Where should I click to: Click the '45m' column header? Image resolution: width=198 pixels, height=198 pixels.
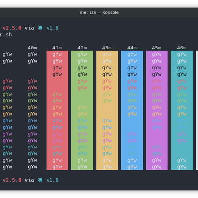pyautogui.click(x=157, y=48)
